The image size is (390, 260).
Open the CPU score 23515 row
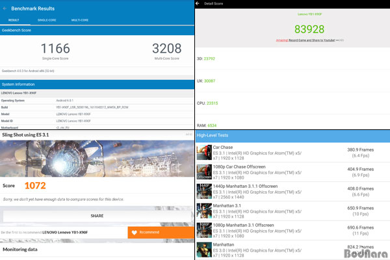[292, 103]
